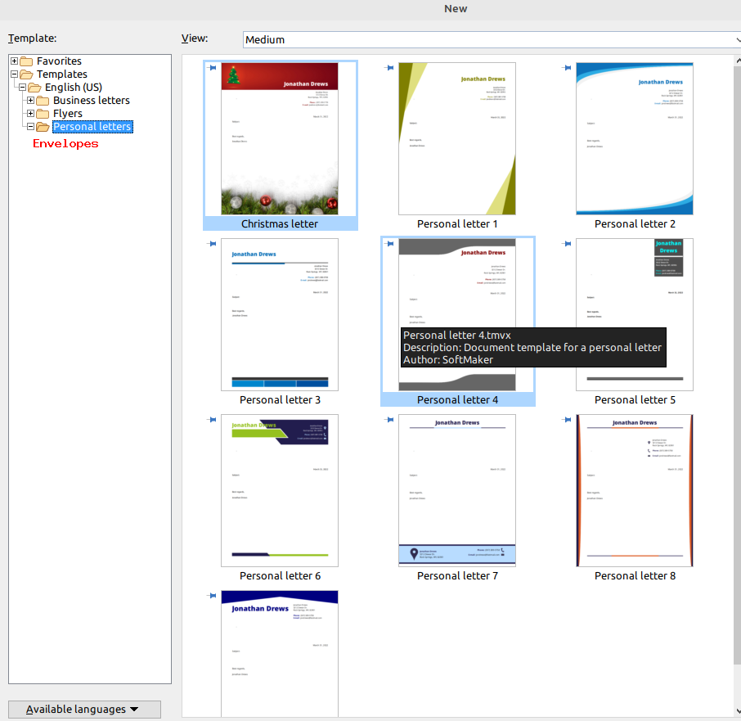Select the English (US) folder
Screen dimensions: 741x721
pyautogui.click(x=73, y=88)
